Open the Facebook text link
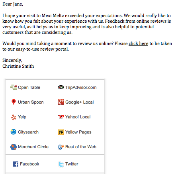Image resolution: width=176 pixels, height=177 pixels. click(x=29, y=164)
